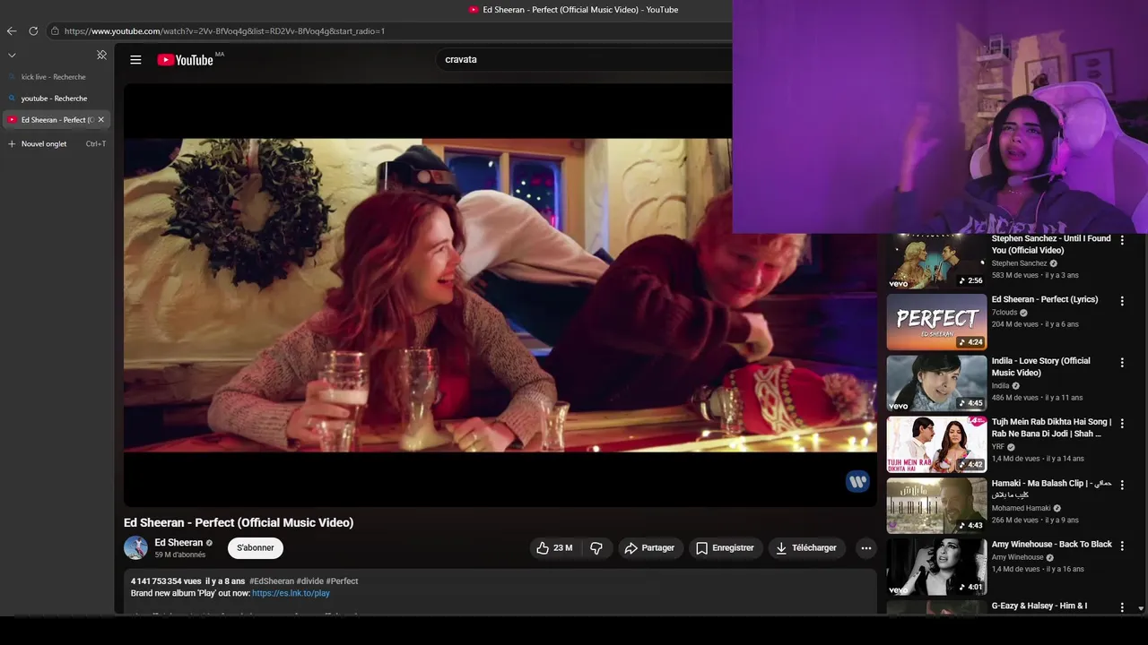This screenshot has width=1148, height=645.
Task: Save the video with the Enregistrer button
Action: 726,547
